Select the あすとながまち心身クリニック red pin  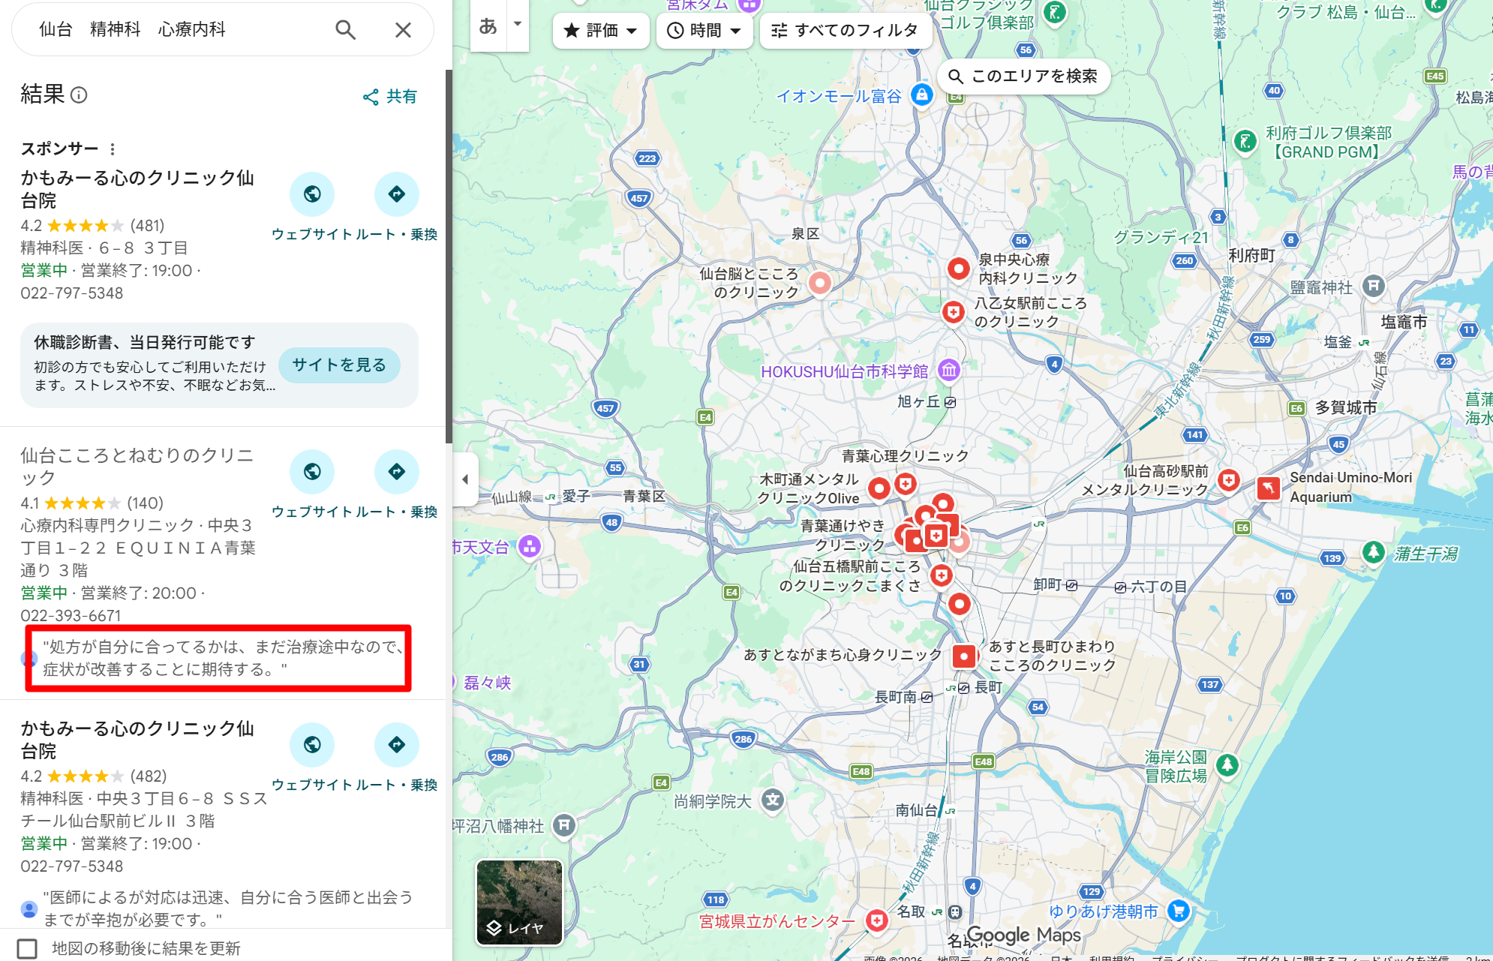964,656
